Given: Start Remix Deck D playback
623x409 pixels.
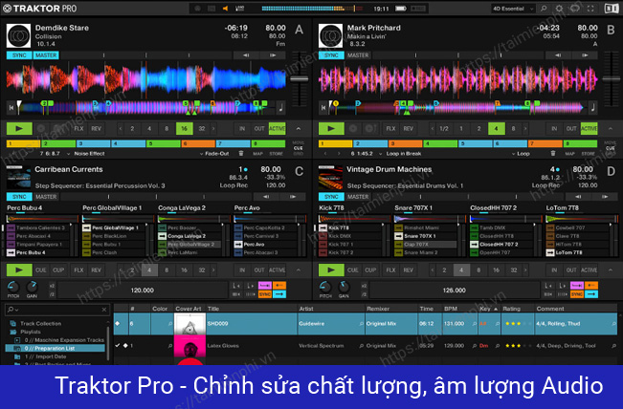Looking at the screenshot, I should tap(331, 270).
